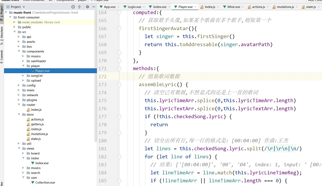
Task: Open the Commit tool window
Action: [2, 57]
